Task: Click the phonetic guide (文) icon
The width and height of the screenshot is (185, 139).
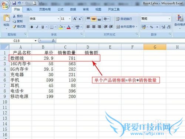Action: pyautogui.click(x=77, y=27)
